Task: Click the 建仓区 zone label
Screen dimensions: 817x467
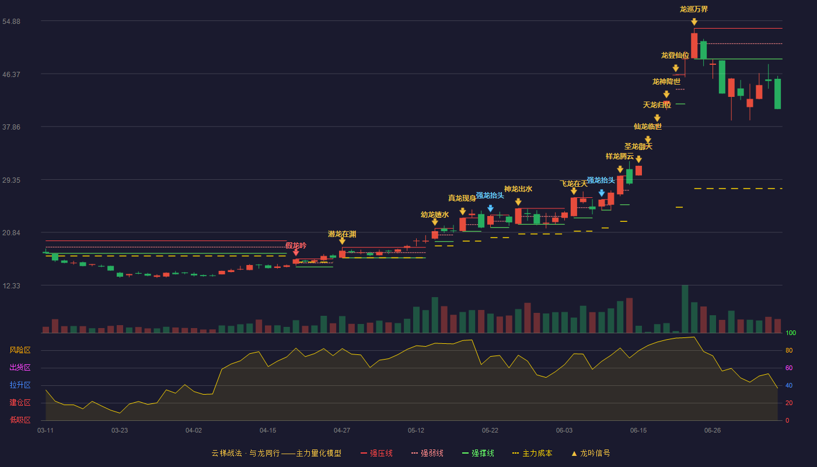Action: pos(20,403)
